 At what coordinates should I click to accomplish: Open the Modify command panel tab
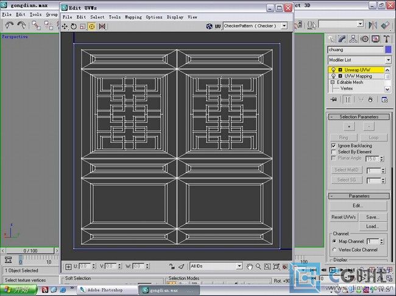coord(342,39)
